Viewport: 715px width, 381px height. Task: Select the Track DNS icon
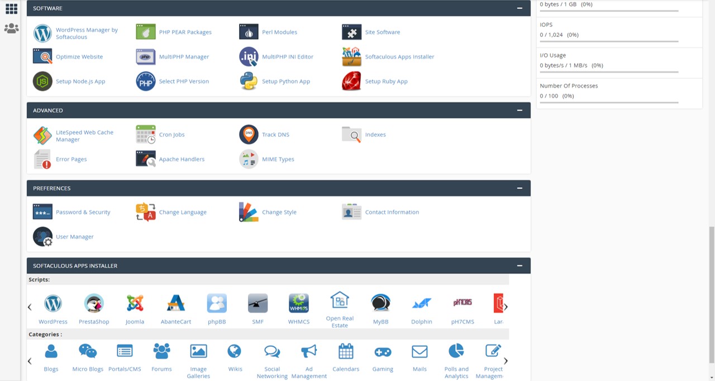pos(249,135)
